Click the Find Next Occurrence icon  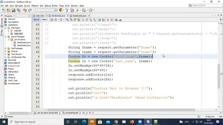click(x=75, y=20)
